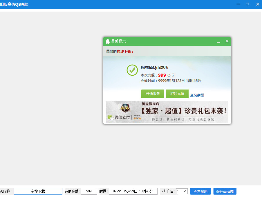Click the 开通服务 green button
Screen dimensions: 262x197
pos(153,94)
